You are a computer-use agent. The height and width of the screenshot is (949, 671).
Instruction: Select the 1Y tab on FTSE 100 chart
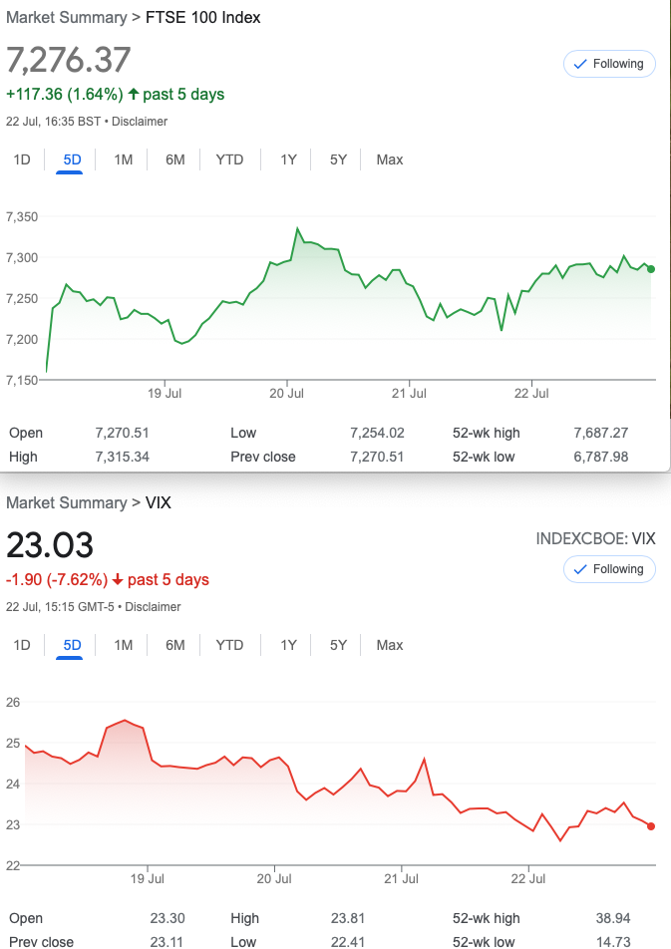[288, 159]
